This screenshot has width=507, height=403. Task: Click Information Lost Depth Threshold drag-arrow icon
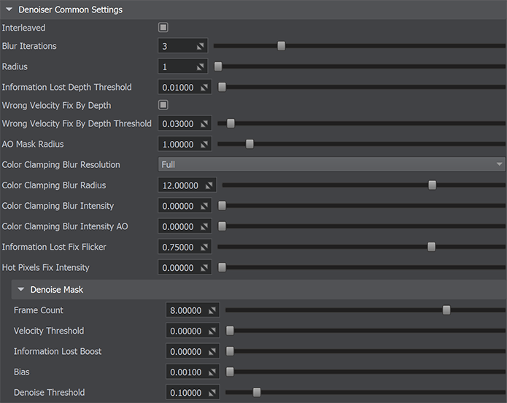pos(204,88)
